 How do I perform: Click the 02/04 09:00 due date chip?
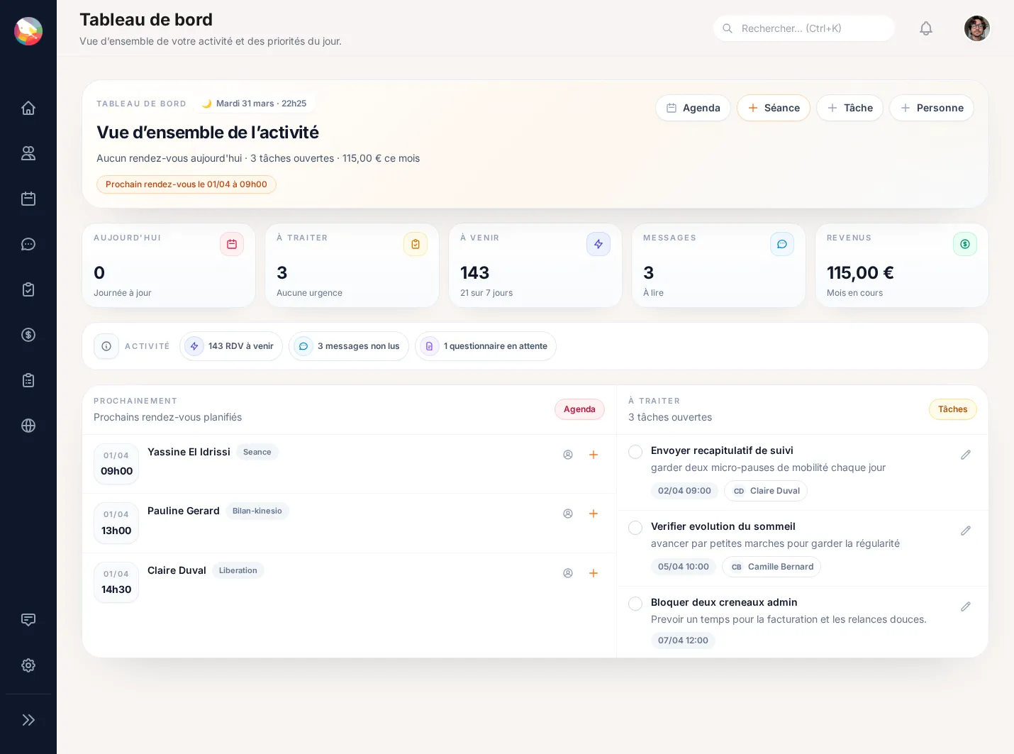(x=684, y=491)
